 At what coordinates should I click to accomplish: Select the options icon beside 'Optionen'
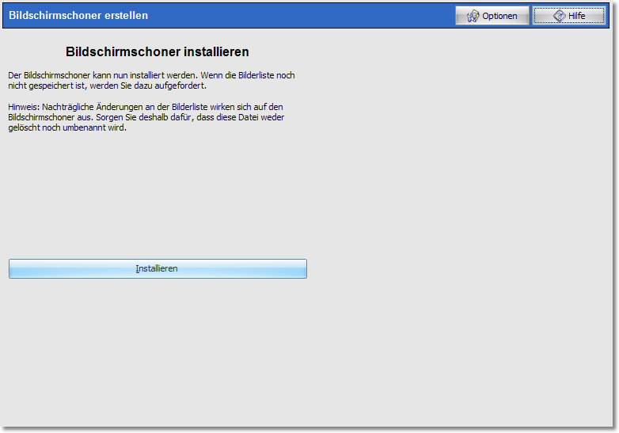(473, 16)
